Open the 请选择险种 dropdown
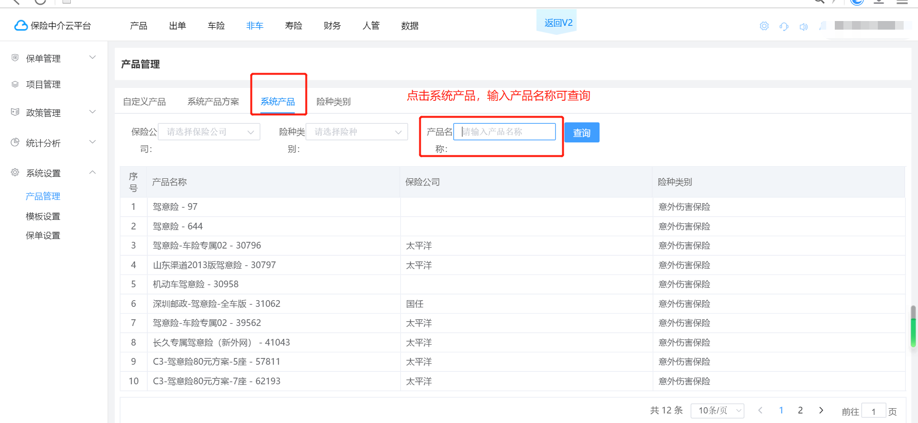 coord(357,132)
